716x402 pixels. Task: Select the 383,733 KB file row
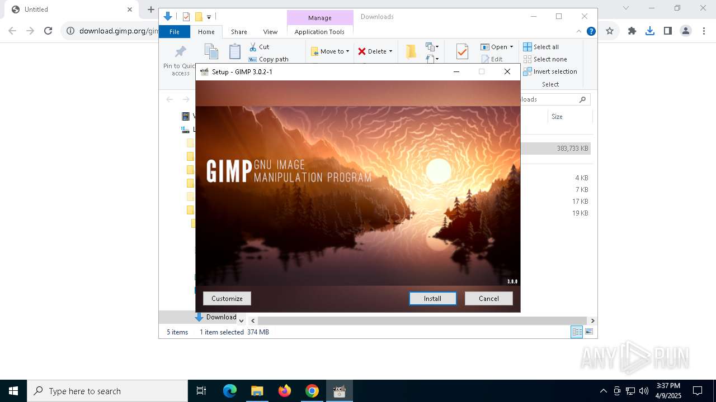(x=555, y=149)
